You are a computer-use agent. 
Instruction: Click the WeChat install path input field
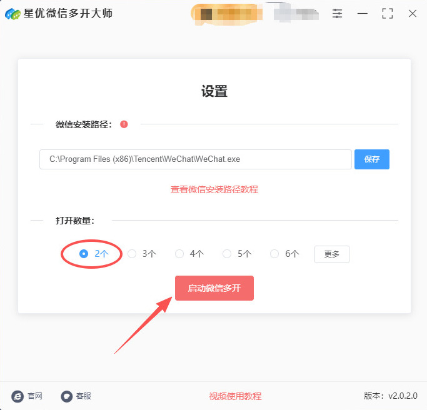click(196, 159)
